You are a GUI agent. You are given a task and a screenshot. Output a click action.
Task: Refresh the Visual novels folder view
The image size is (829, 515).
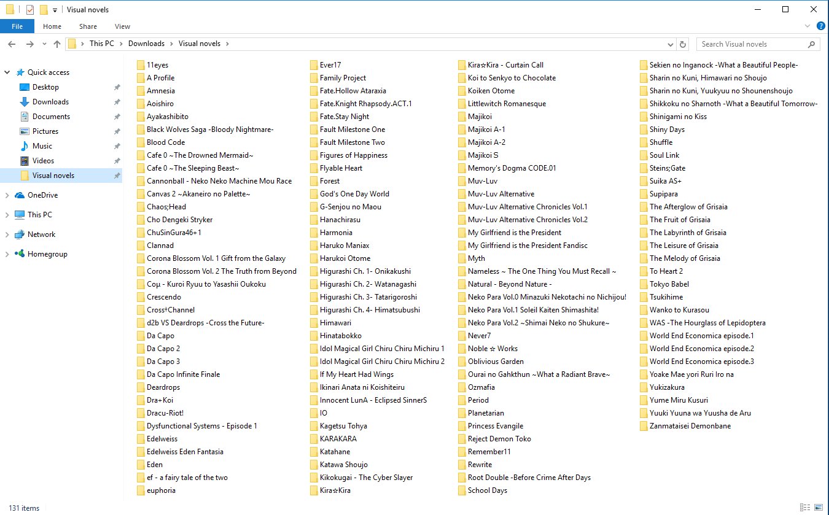point(683,44)
